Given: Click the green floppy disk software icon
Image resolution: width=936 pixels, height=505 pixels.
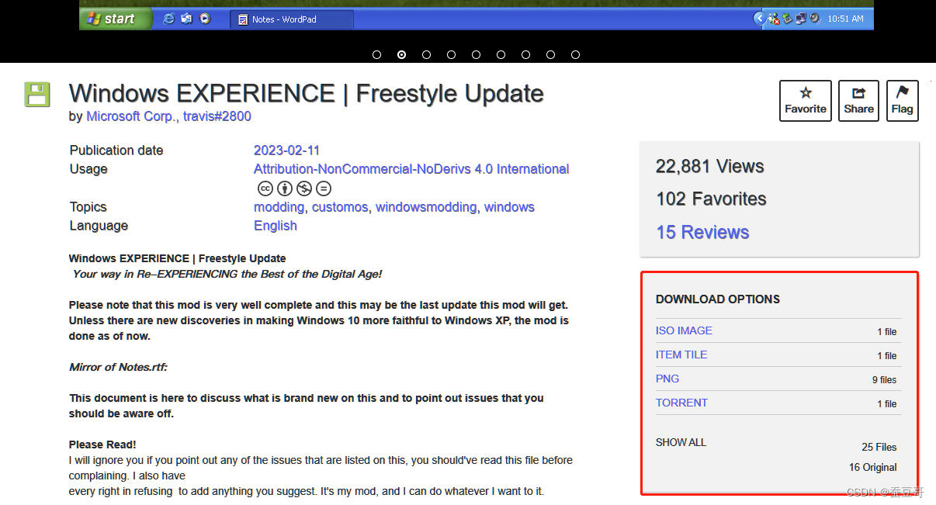Looking at the screenshot, I should (x=37, y=95).
